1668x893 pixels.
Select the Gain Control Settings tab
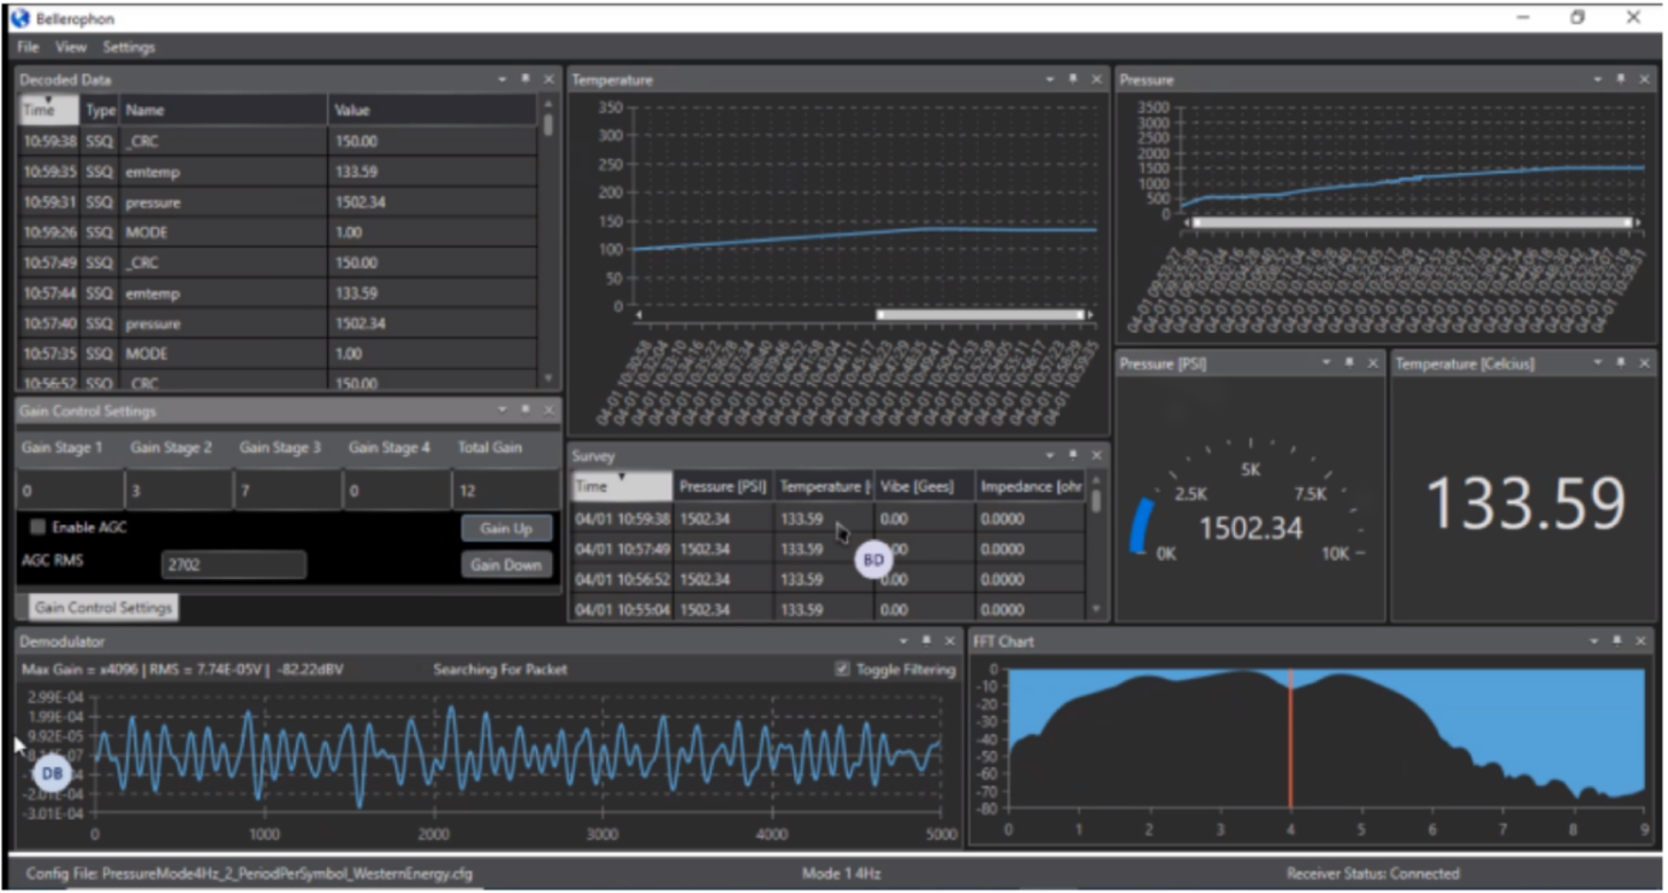pyautogui.click(x=103, y=607)
